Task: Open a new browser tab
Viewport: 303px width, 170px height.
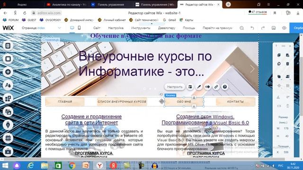Action: click(228, 4)
